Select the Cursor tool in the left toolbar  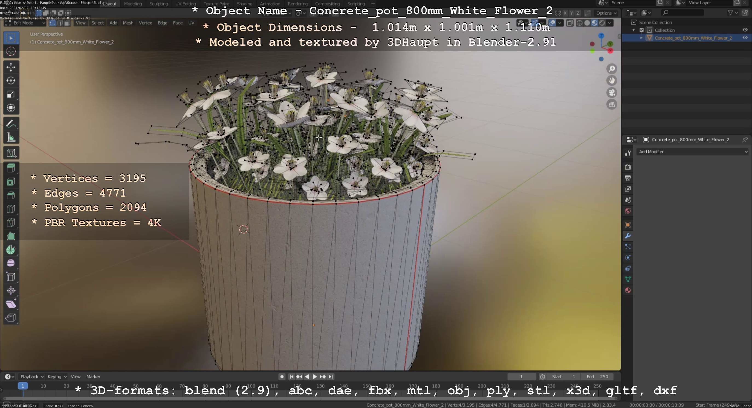point(11,51)
